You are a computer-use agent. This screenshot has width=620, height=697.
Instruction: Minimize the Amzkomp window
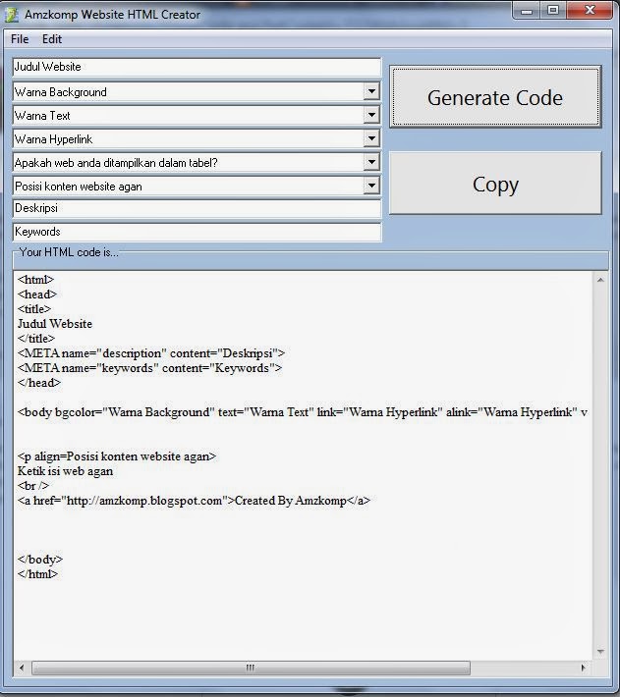pyautogui.click(x=527, y=11)
